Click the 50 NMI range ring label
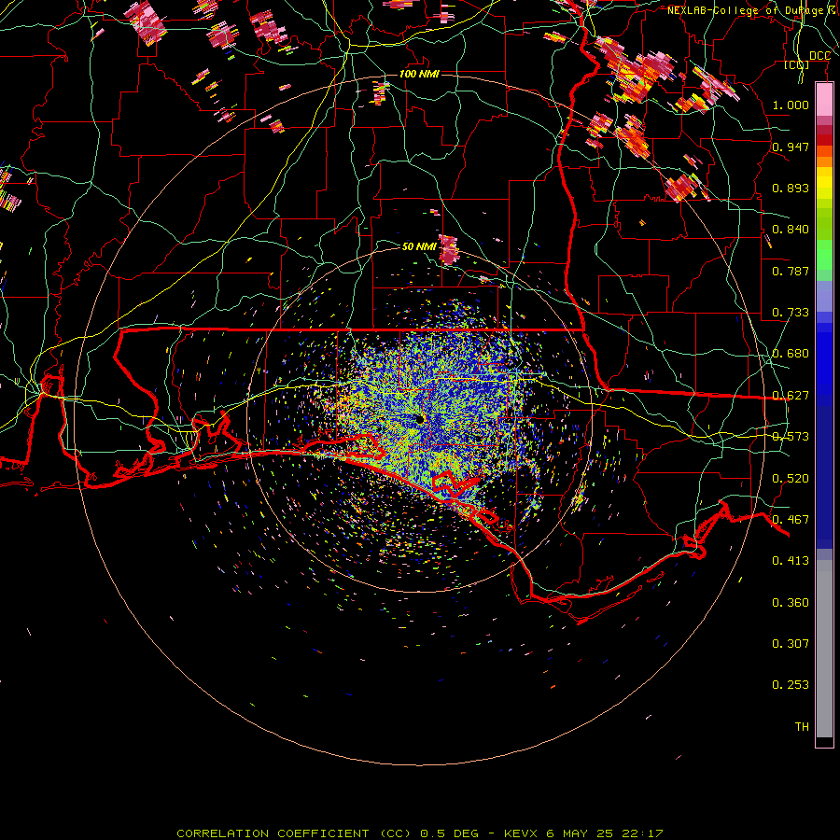 click(419, 247)
